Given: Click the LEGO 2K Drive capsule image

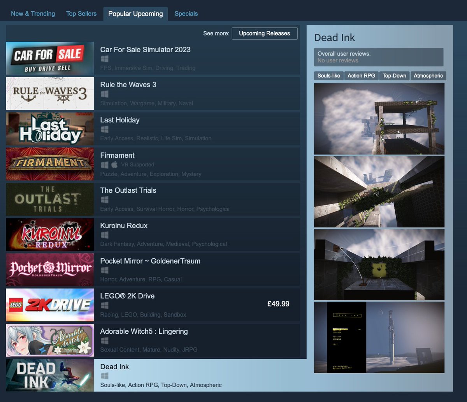Looking at the screenshot, I should click(x=50, y=305).
